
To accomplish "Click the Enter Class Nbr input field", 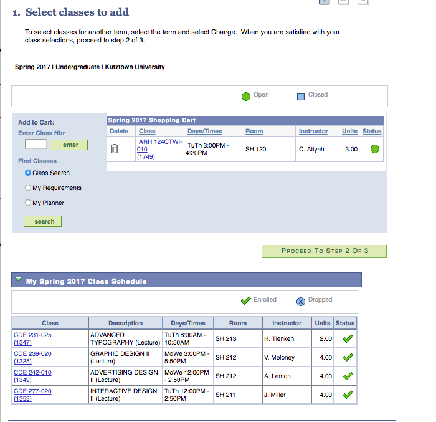I will 36,145.
